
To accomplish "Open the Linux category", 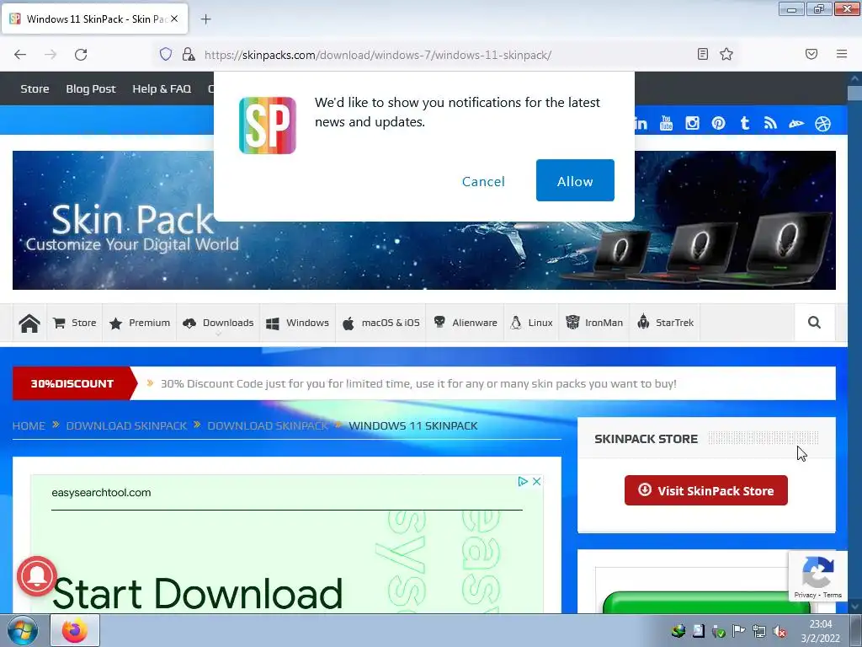I will 531,323.
